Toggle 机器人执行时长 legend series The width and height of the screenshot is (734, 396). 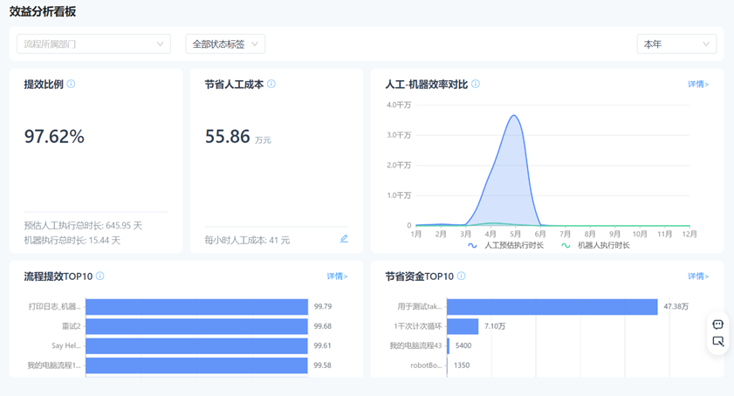(x=595, y=246)
